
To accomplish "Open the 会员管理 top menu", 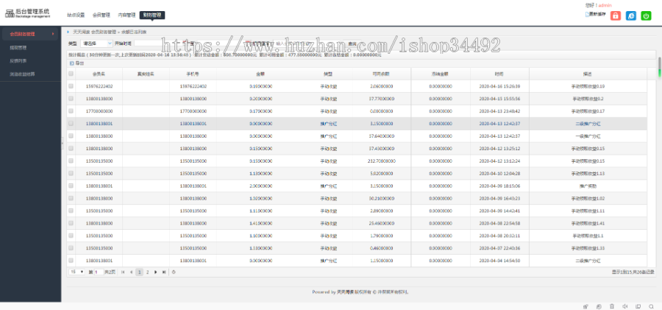I will [x=102, y=15].
